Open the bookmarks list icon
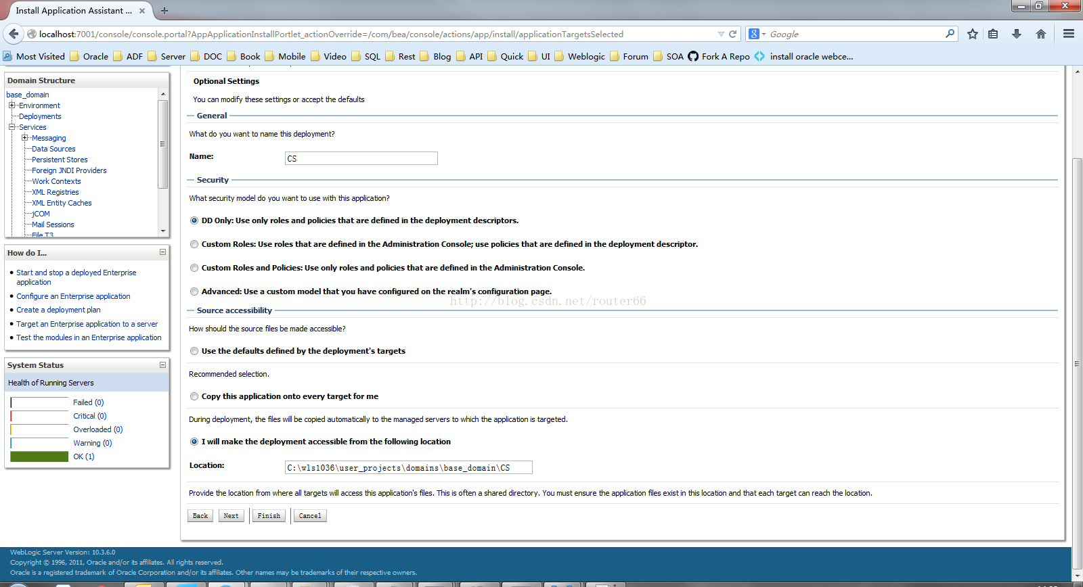The width and height of the screenshot is (1083, 587). 993,34
